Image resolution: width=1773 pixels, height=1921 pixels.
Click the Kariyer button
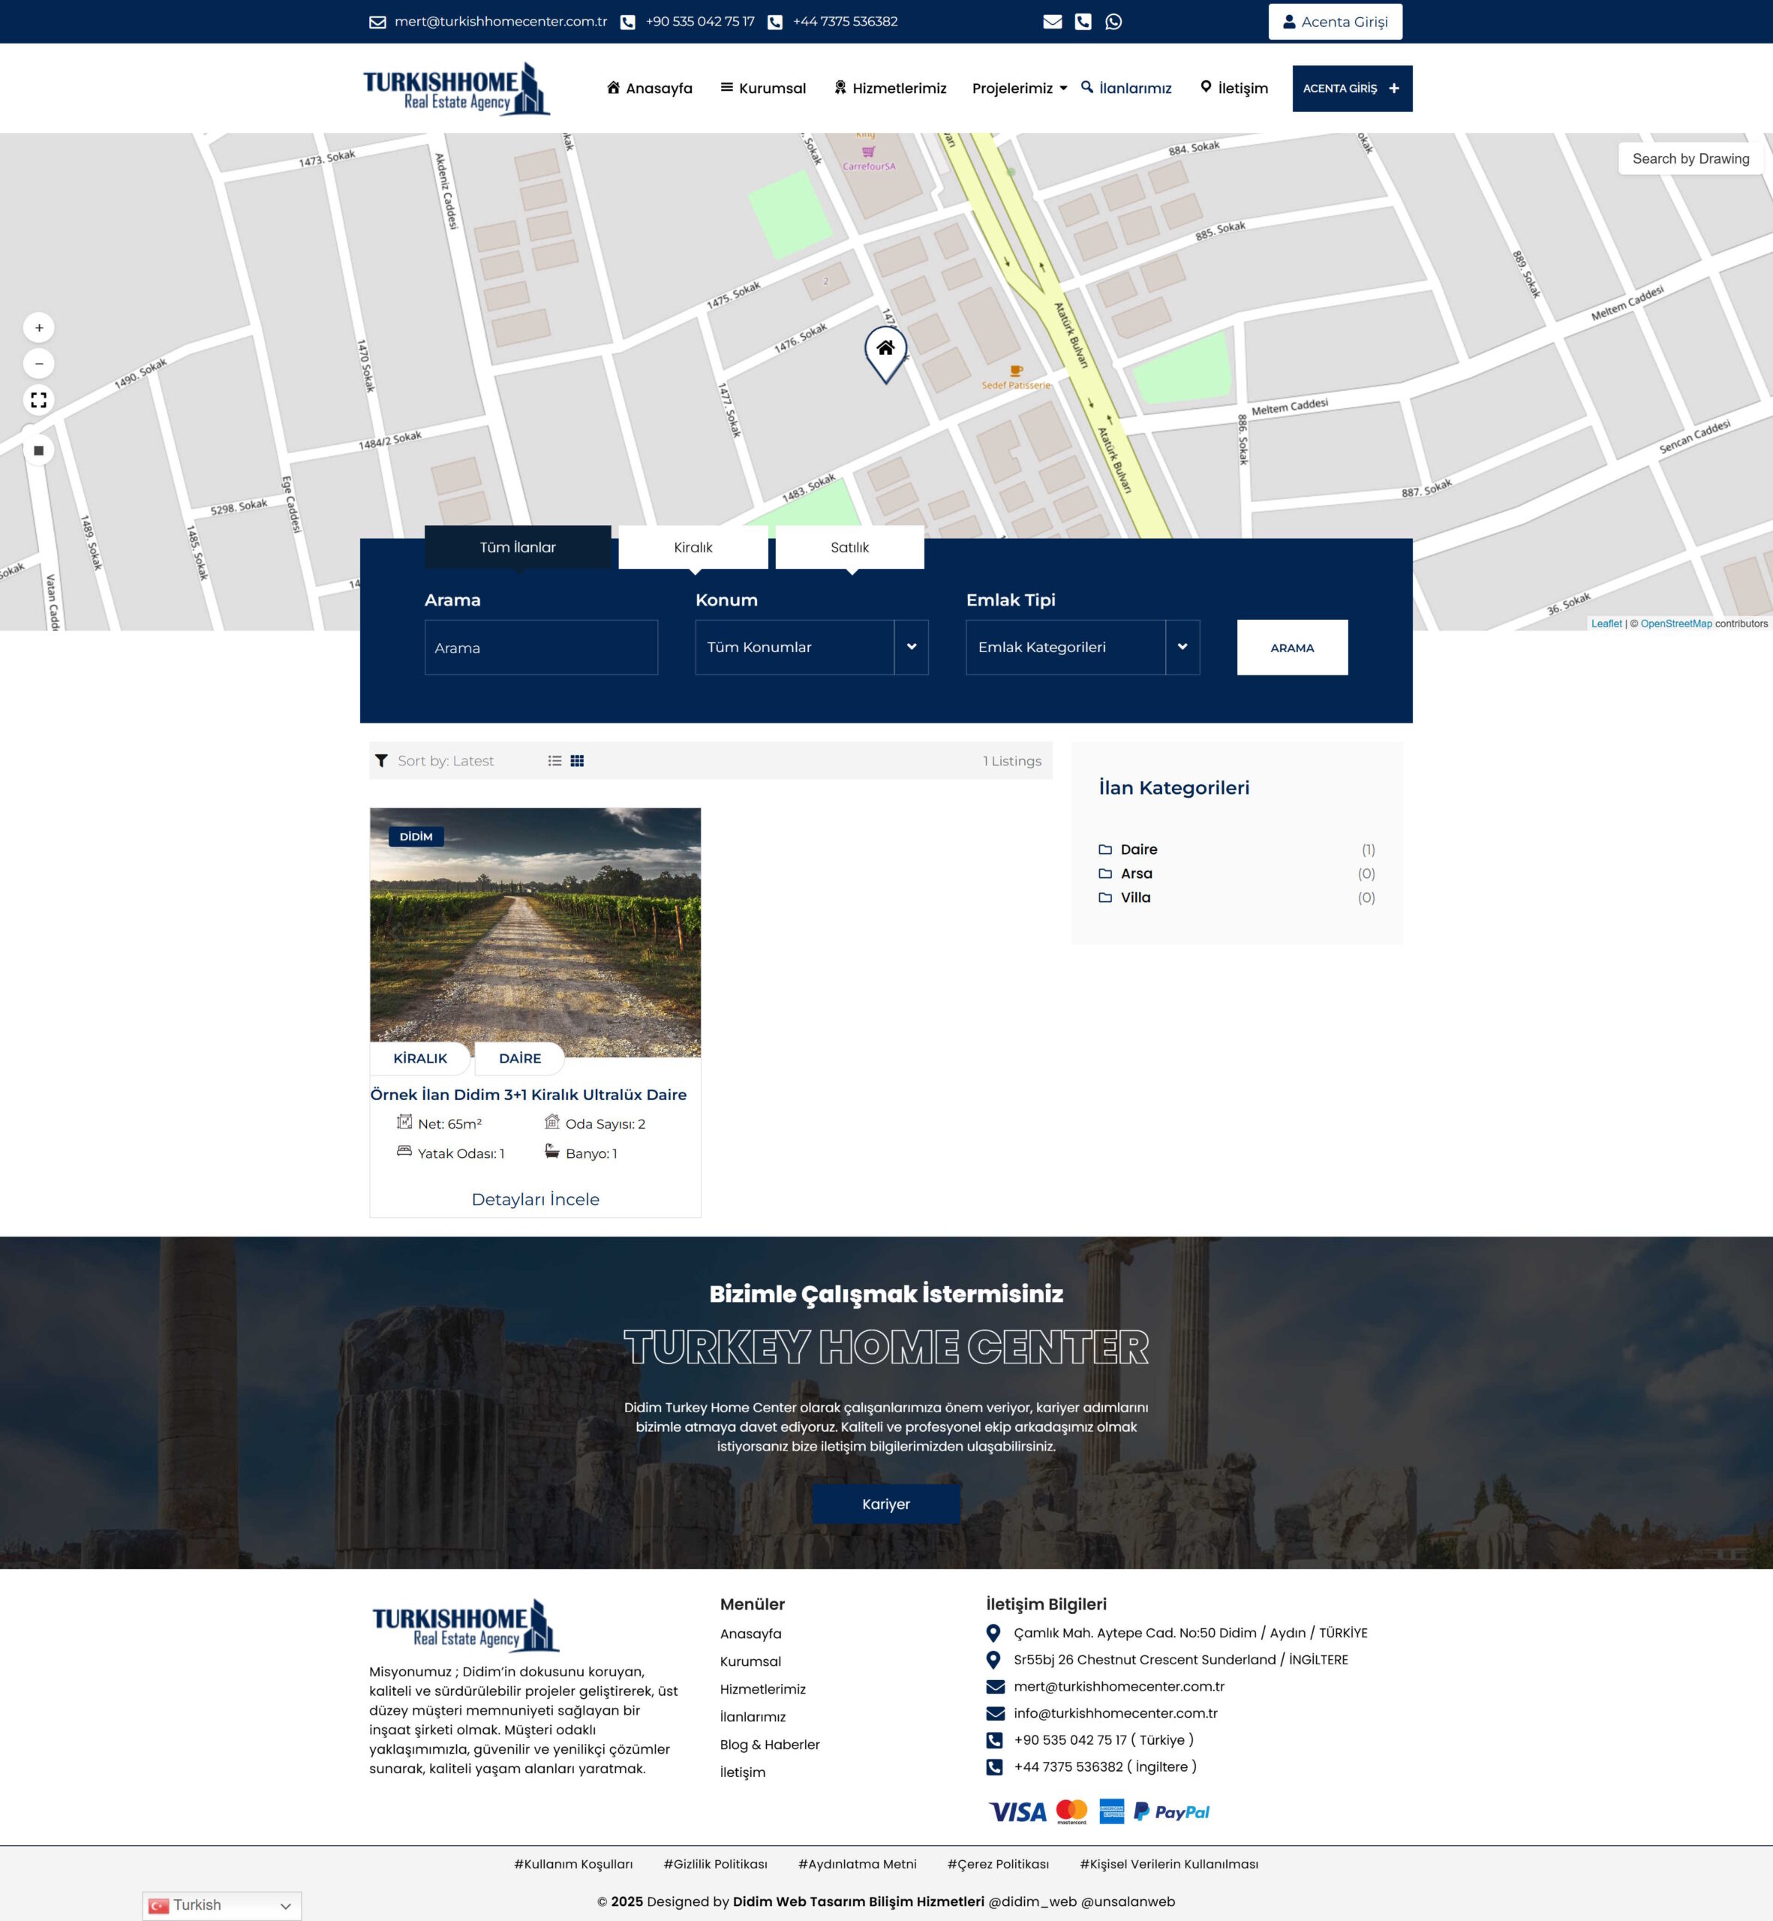pyautogui.click(x=885, y=1504)
